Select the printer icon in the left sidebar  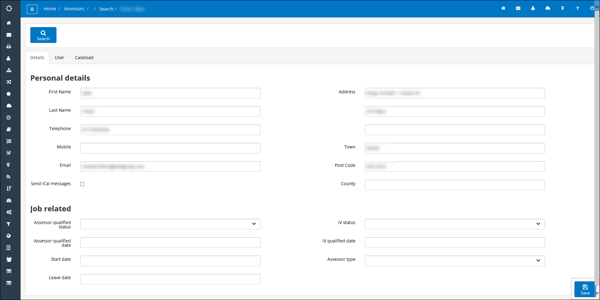(x=8, y=46)
